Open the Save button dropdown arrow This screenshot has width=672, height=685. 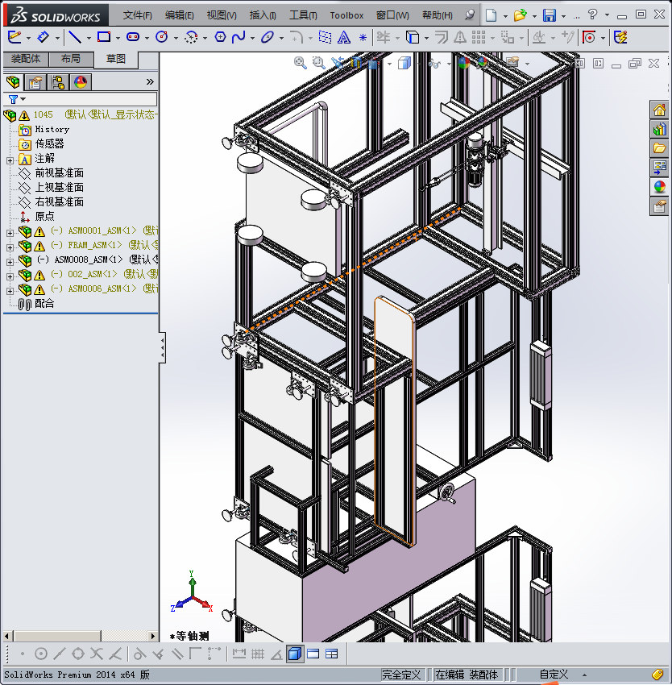pyautogui.click(x=564, y=16)
